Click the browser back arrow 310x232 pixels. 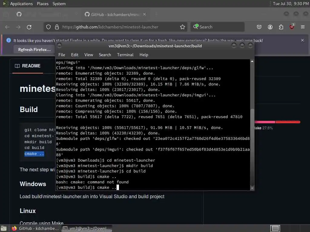(7, 27)
